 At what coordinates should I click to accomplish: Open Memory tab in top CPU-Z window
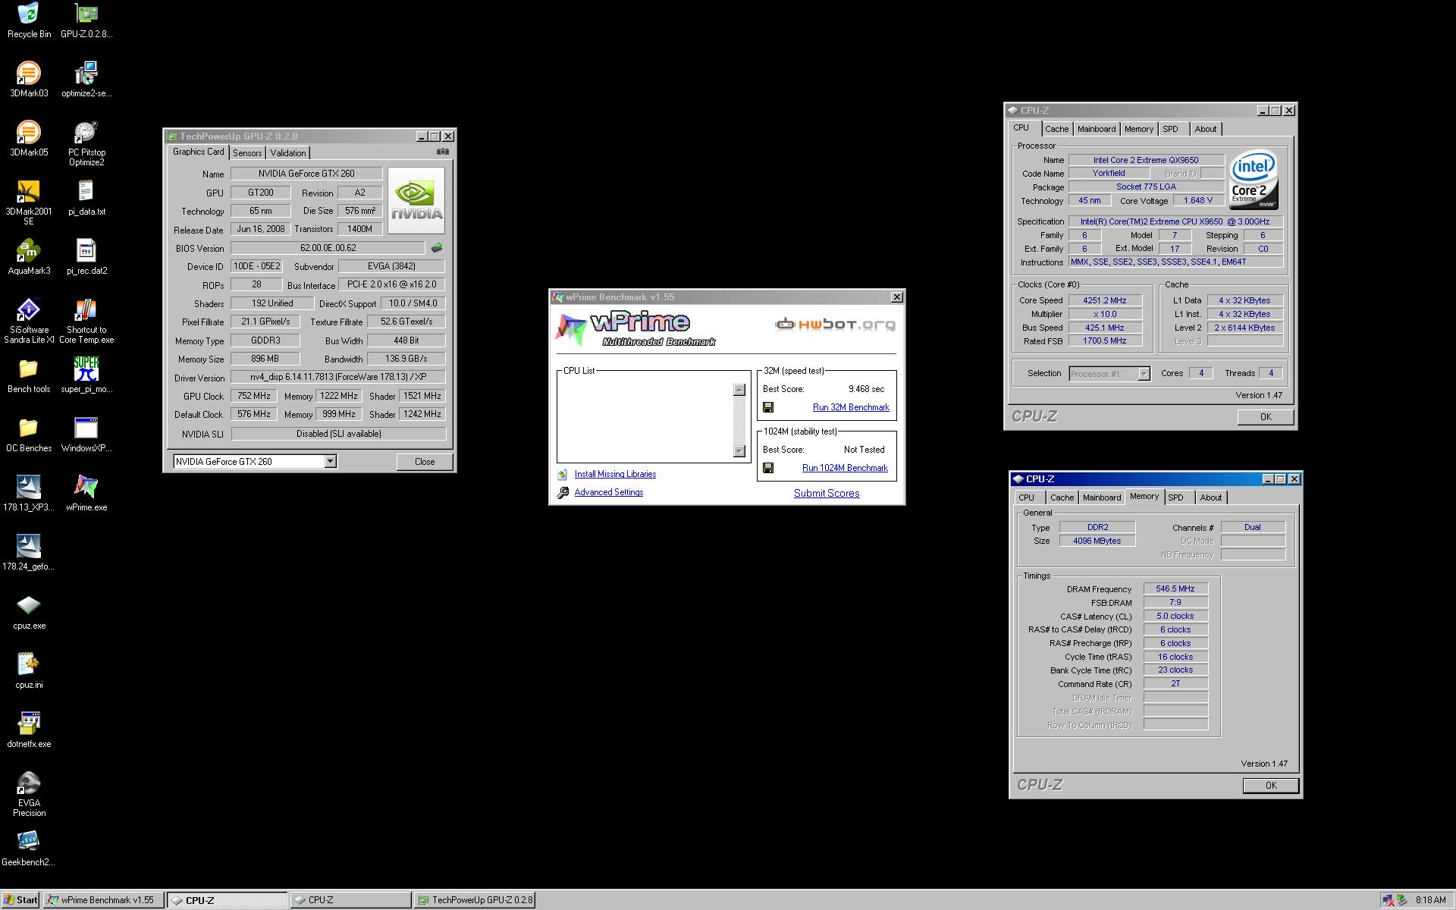pos(1139,129)
